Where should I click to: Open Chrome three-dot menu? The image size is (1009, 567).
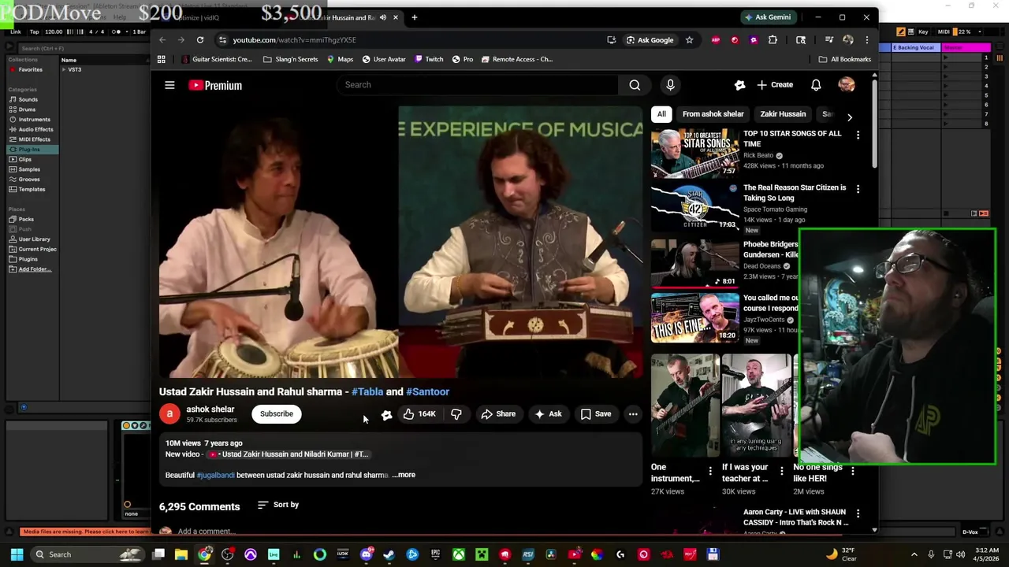(x=866, y=40)
